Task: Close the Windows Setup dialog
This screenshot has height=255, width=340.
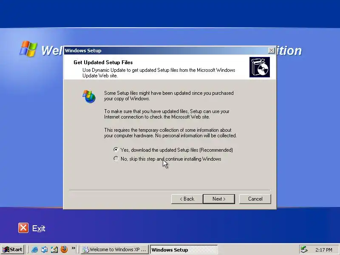Action: [271, 51]
